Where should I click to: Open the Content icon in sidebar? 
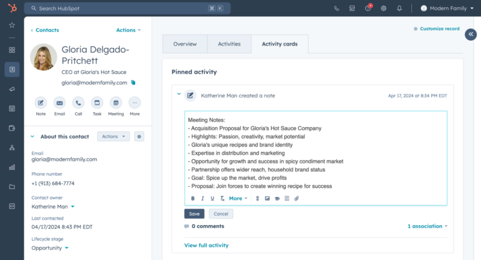coord(12,109)
